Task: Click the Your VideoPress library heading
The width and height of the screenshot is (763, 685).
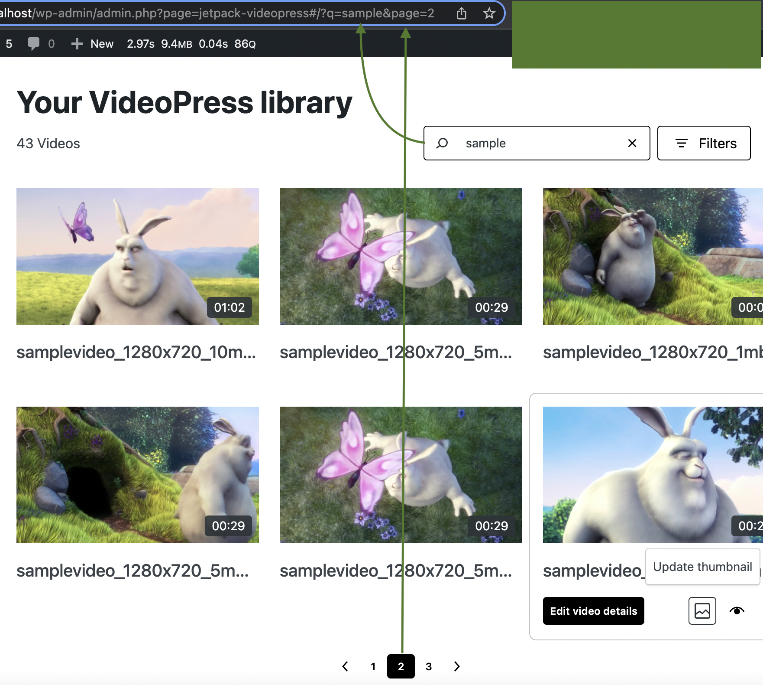Action: (184, 102)
